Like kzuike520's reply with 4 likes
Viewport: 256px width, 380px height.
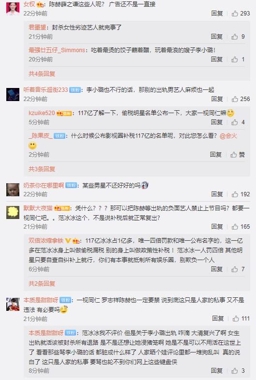coord(238,122)
